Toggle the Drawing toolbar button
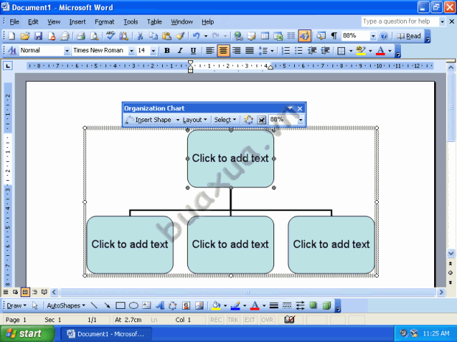Viewport: 457px width, 342px height. [x=304, y=36]
